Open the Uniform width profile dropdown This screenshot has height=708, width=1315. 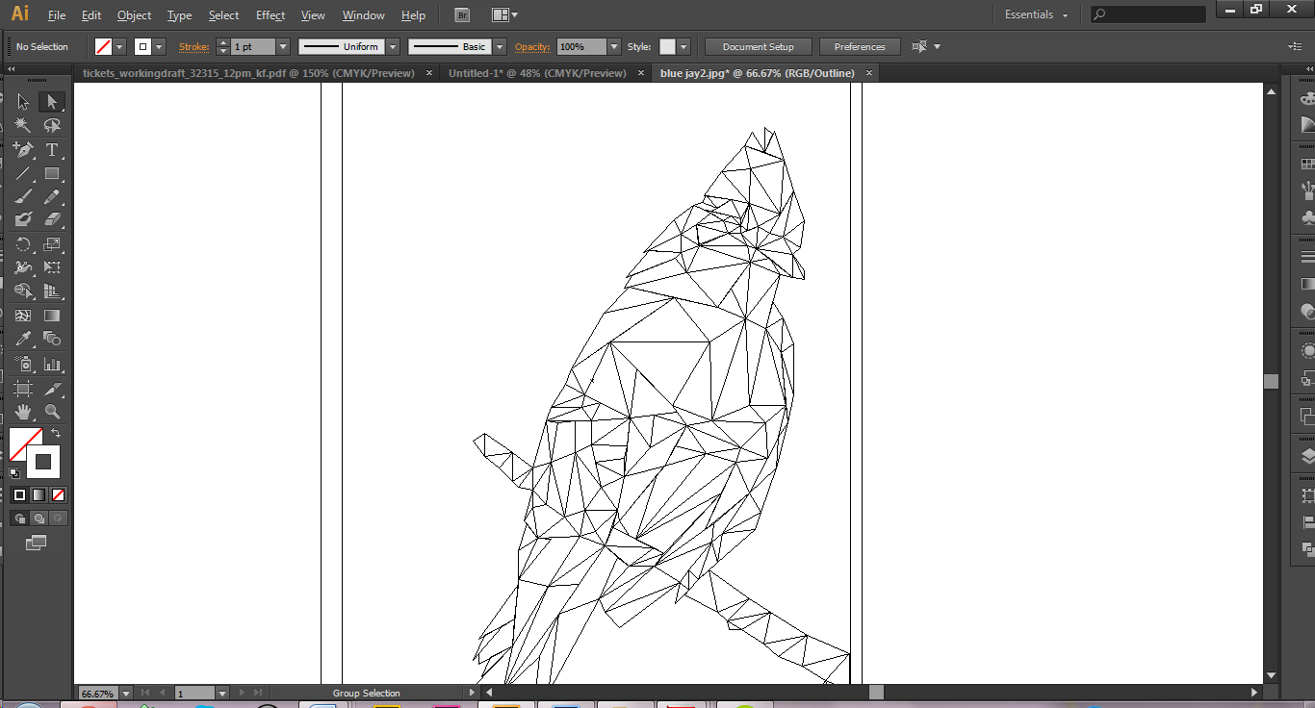pos(393,46)
